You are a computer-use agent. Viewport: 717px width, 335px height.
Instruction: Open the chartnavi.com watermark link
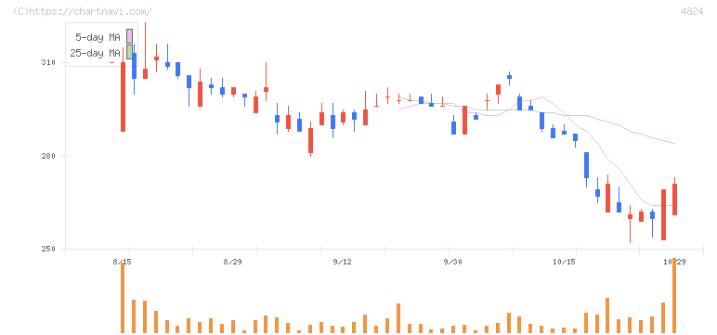tap(83, 11)
